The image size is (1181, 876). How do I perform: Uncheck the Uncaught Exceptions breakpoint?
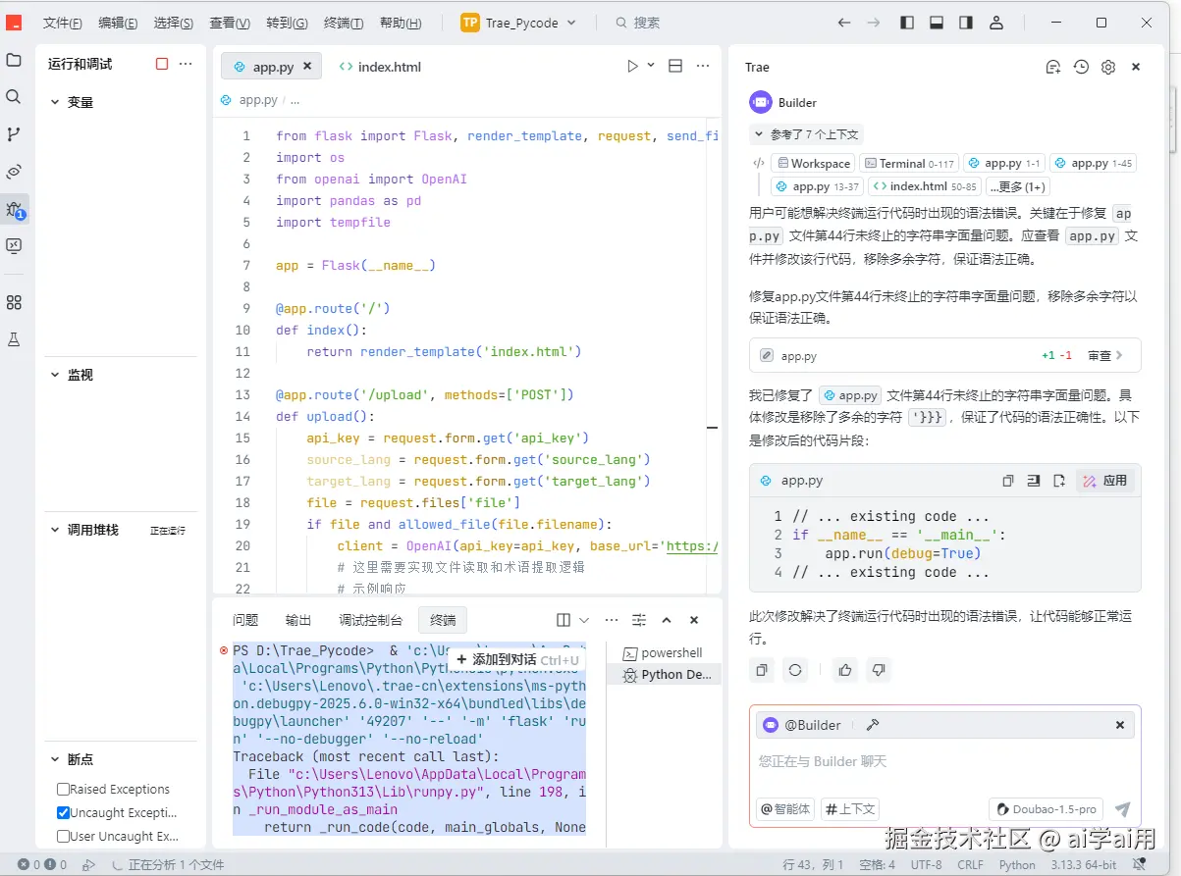coord(64,813)
